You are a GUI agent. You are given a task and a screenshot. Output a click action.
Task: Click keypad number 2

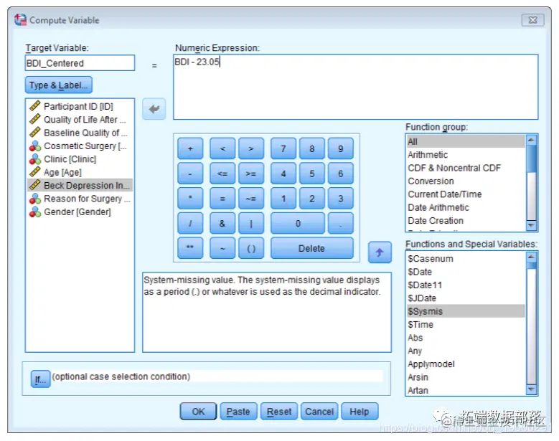click(x=312, y=199)
